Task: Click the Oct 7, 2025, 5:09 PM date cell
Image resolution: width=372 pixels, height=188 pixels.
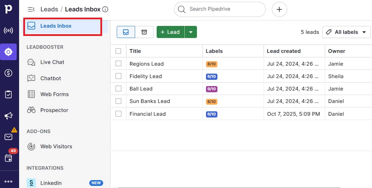Action: coord(294,114)
